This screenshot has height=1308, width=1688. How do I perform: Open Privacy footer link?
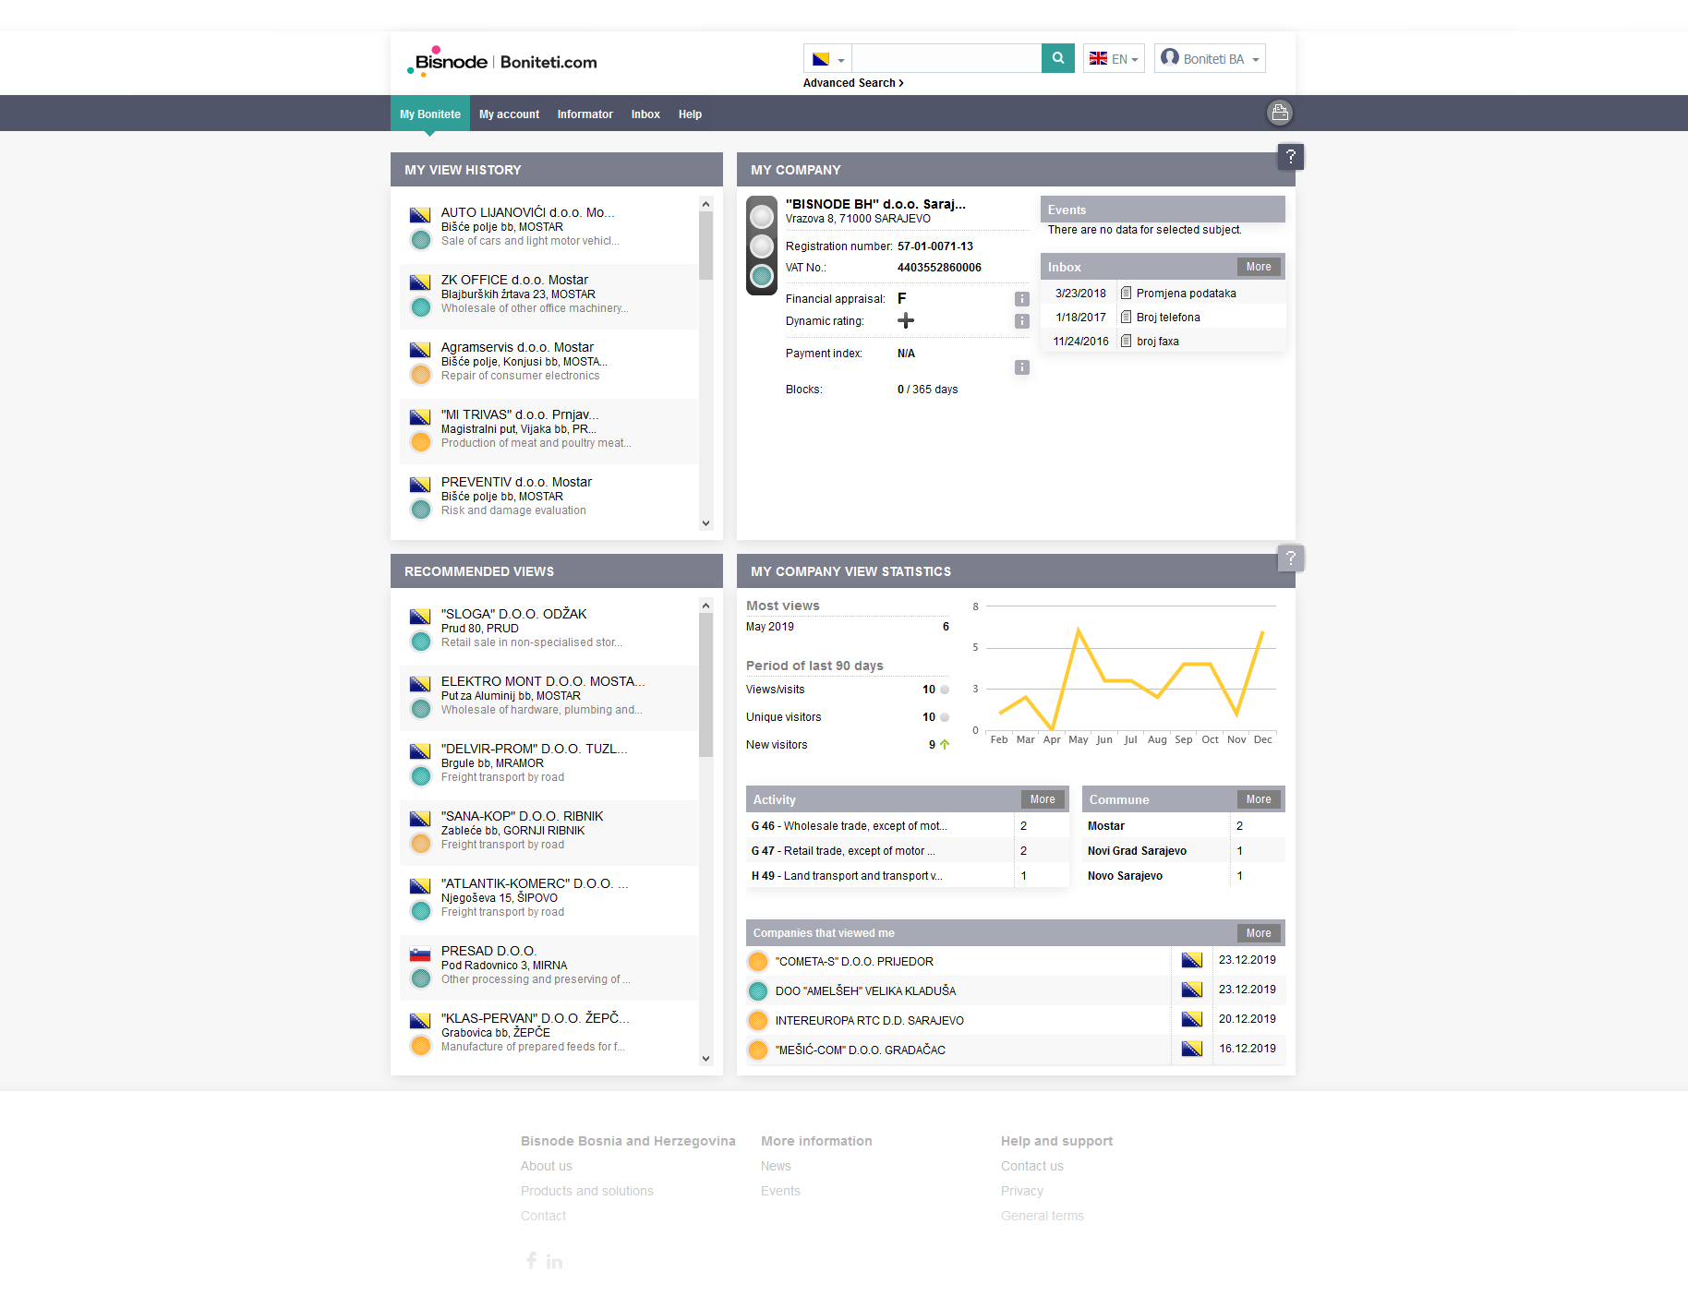click(1021, 1191)
